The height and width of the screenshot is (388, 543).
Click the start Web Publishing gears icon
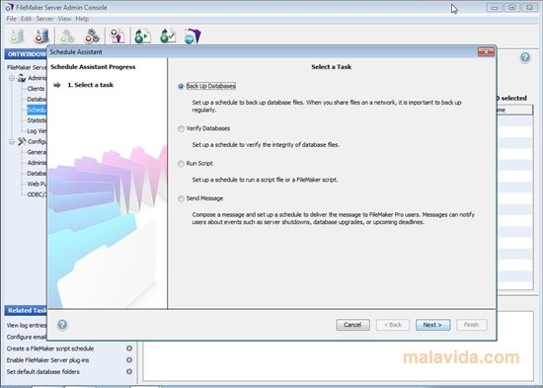(x=67, y=36)
